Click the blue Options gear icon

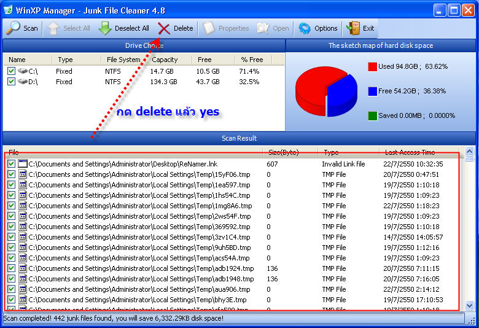click(305, 28)
